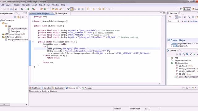The image size is (198, 111).
Task: Open the Window menu
Action: [x=56, y=5]
